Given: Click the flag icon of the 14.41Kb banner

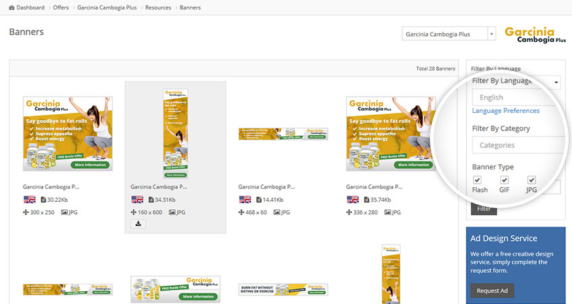Looking at the screenshot, I should pos(245,199).
